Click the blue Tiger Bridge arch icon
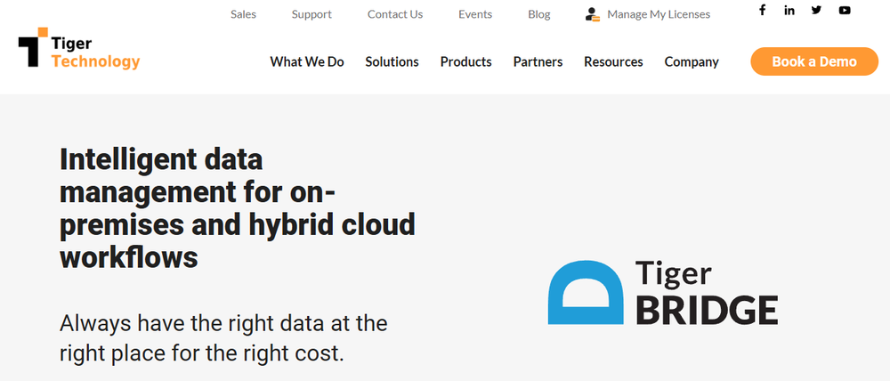Image resolution: width=890 pixels, height=381 pixels. click(586, 292)
